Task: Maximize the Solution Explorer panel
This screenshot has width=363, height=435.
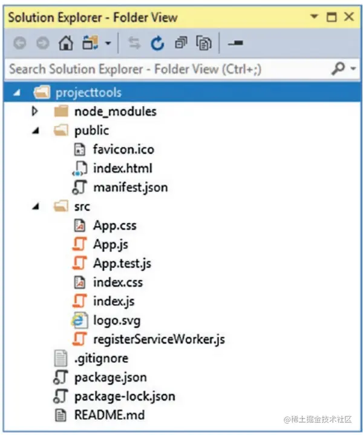Action: click(x=332, y=17)
